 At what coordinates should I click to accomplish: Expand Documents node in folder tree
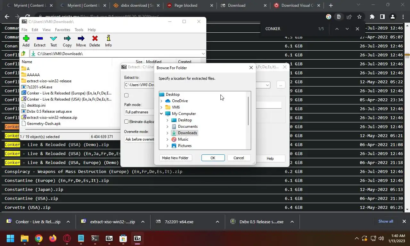168,127
